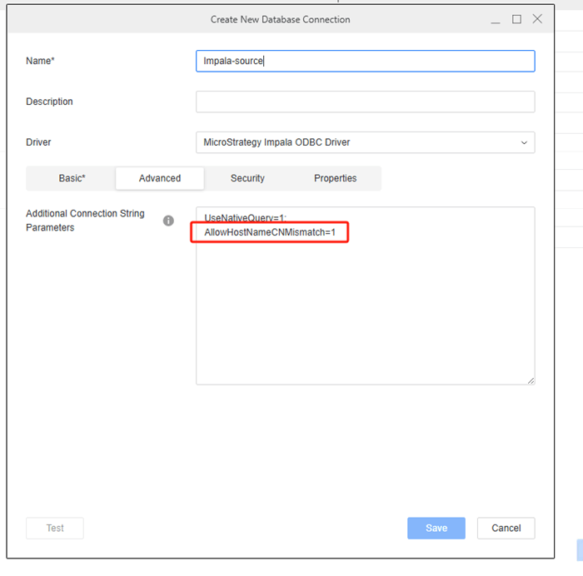Switch to the Basic tab
Screen dimensions: 583x576
point(72,178)
